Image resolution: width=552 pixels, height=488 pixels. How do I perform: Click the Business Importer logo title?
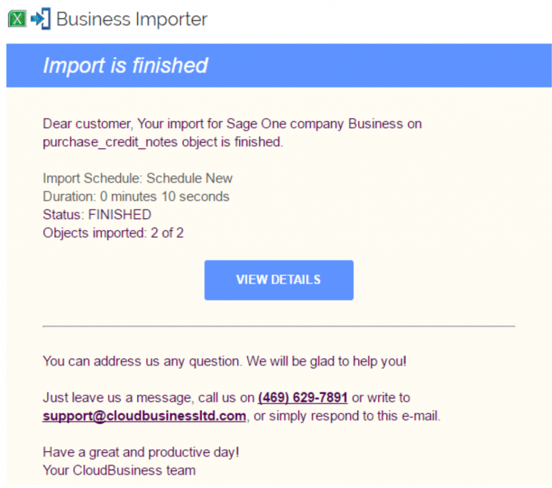click(132, 20)
